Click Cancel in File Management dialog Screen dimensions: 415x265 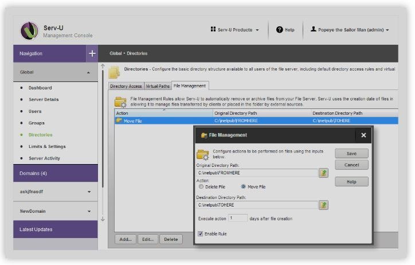coord(351,165)
